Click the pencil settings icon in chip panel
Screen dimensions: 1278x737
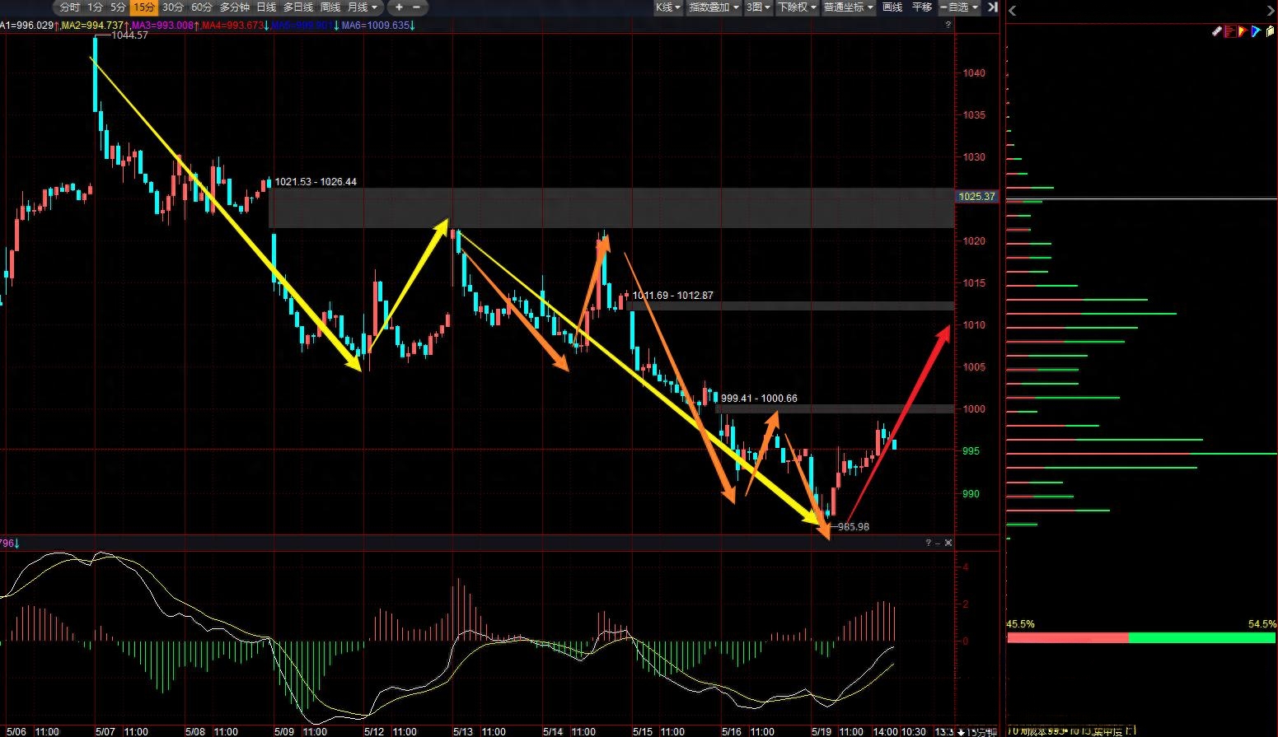coord(1217,31)
